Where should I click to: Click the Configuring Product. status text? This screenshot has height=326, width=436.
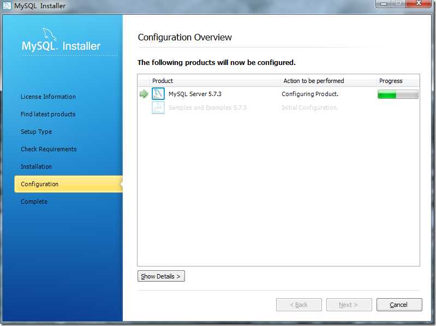click(x=310, y=94)
